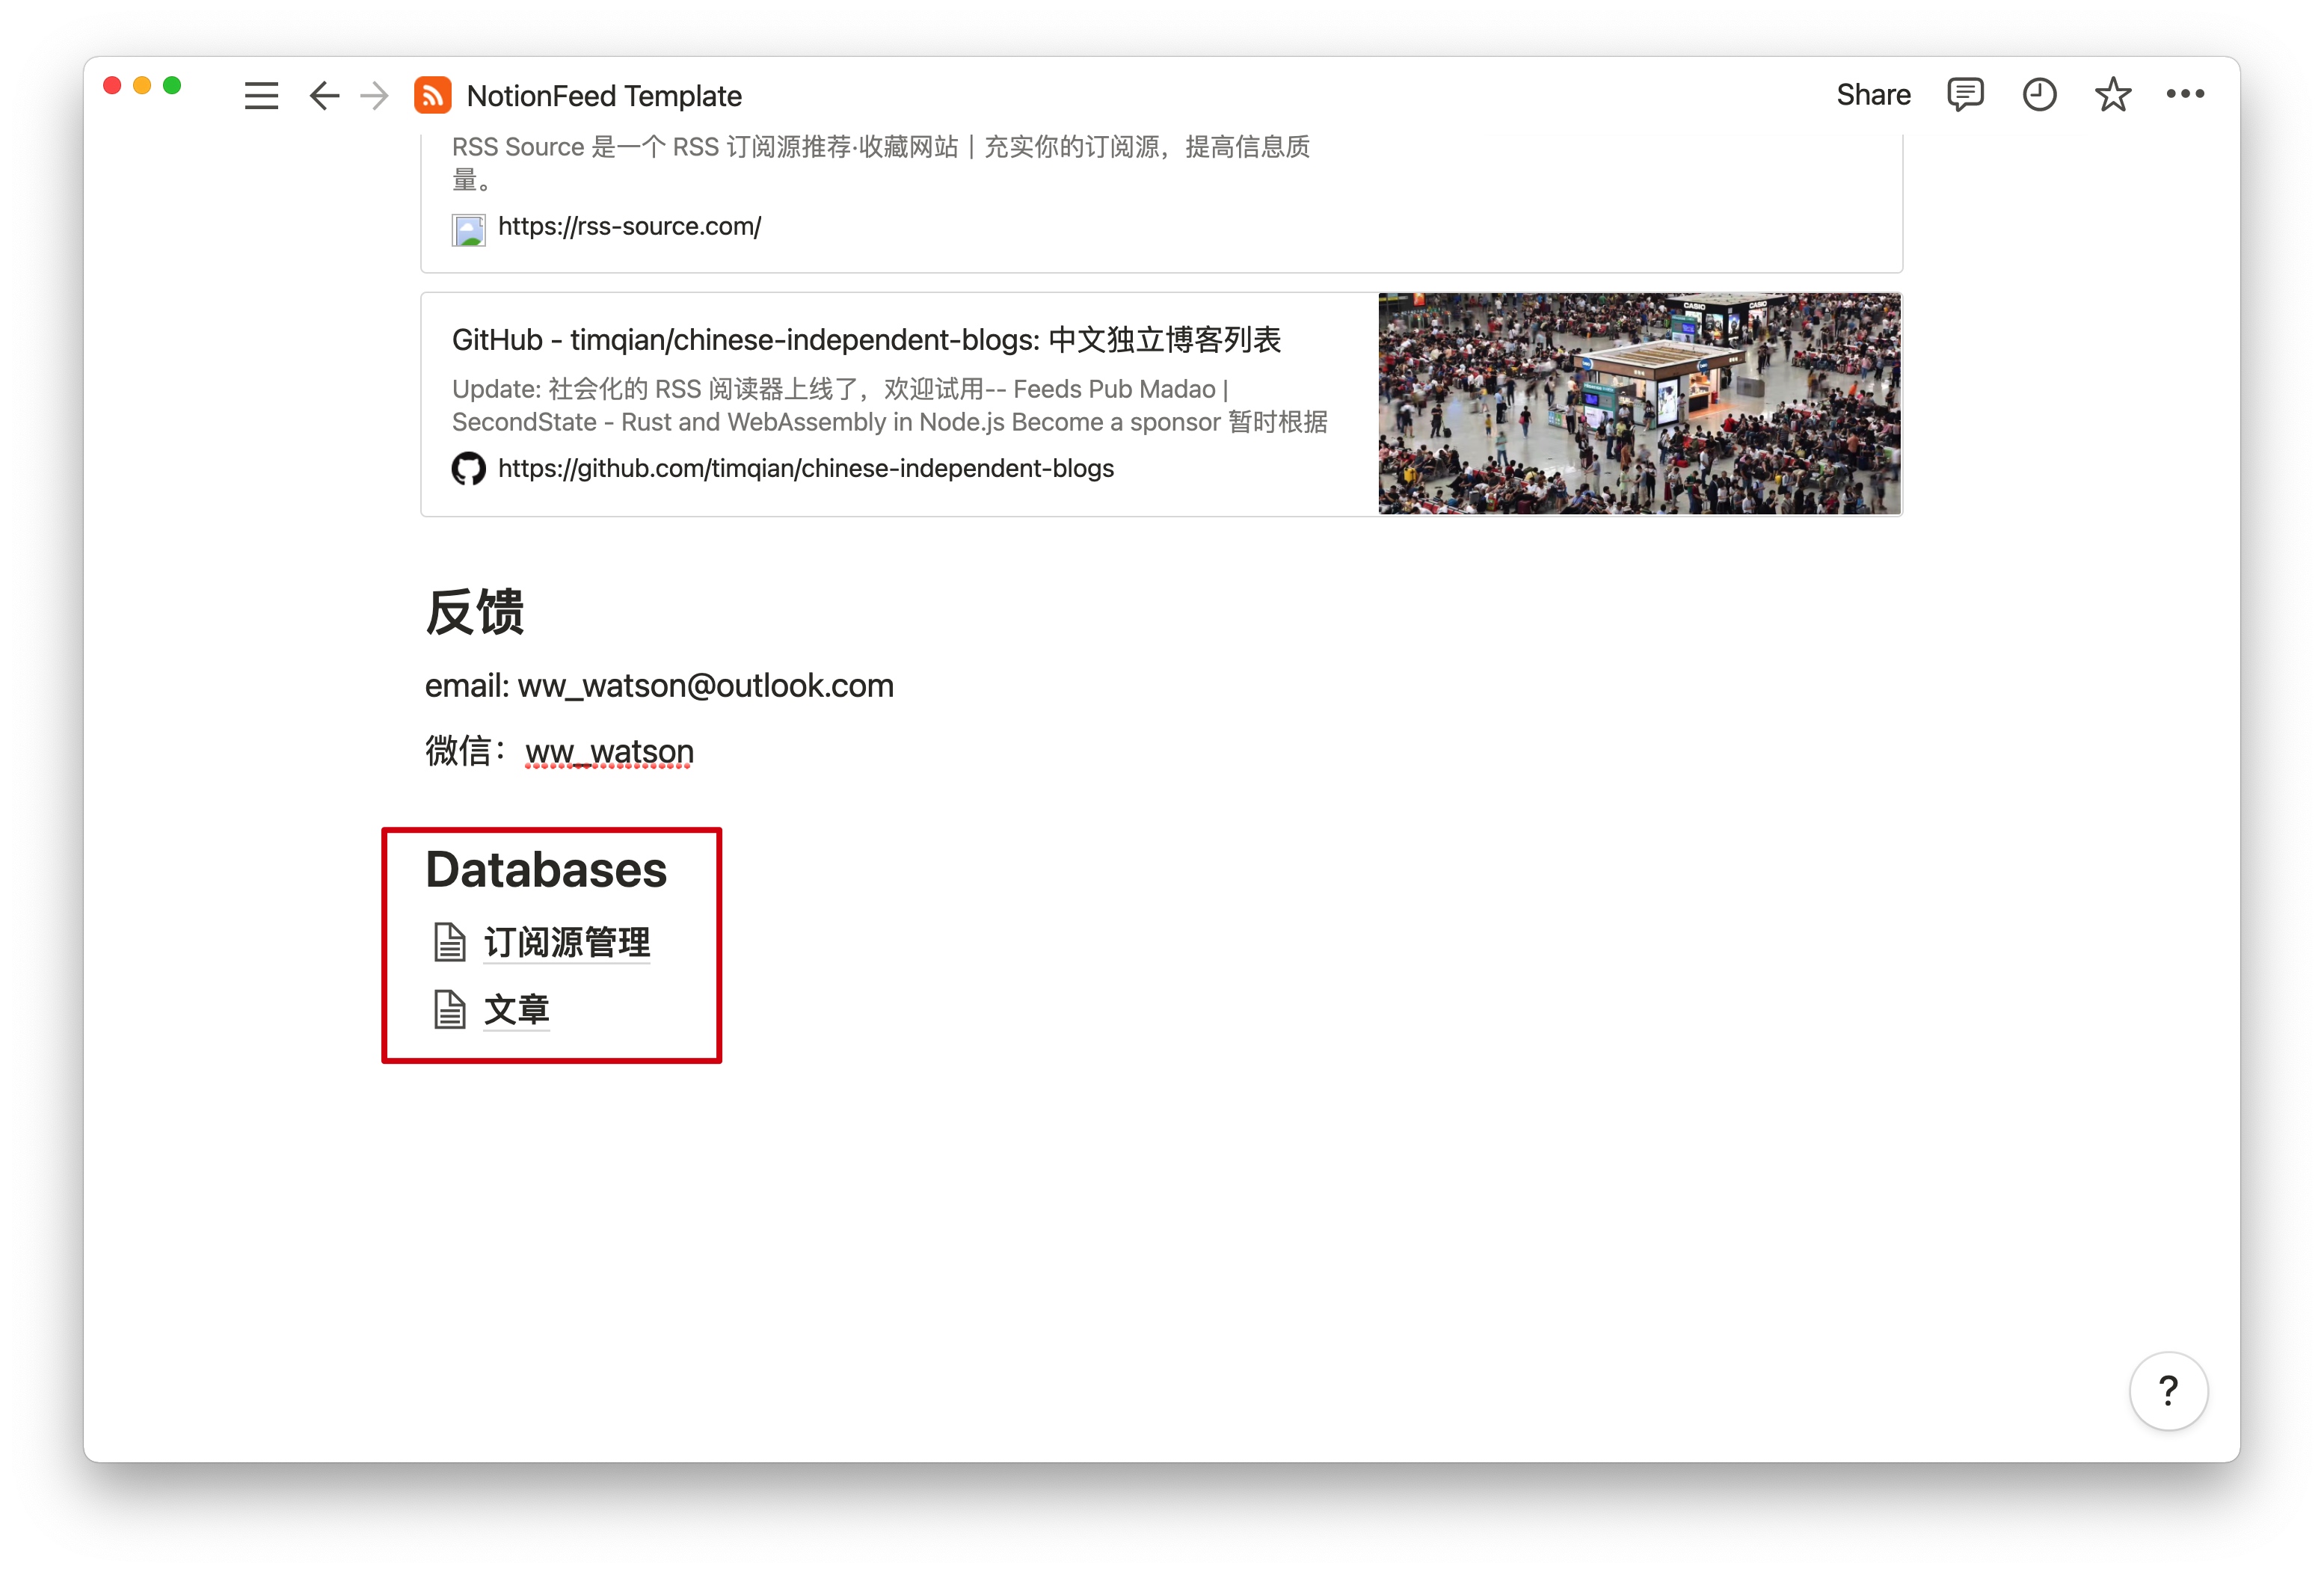Click the page icon beside 订阅源管理
Screen dimensions: 2324x1573
pyautogui.click(x=449, y=942)
